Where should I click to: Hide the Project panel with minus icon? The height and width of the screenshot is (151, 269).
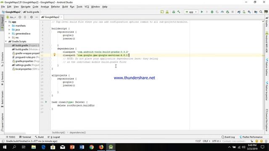pyautogui.click(x=37, y=17)
